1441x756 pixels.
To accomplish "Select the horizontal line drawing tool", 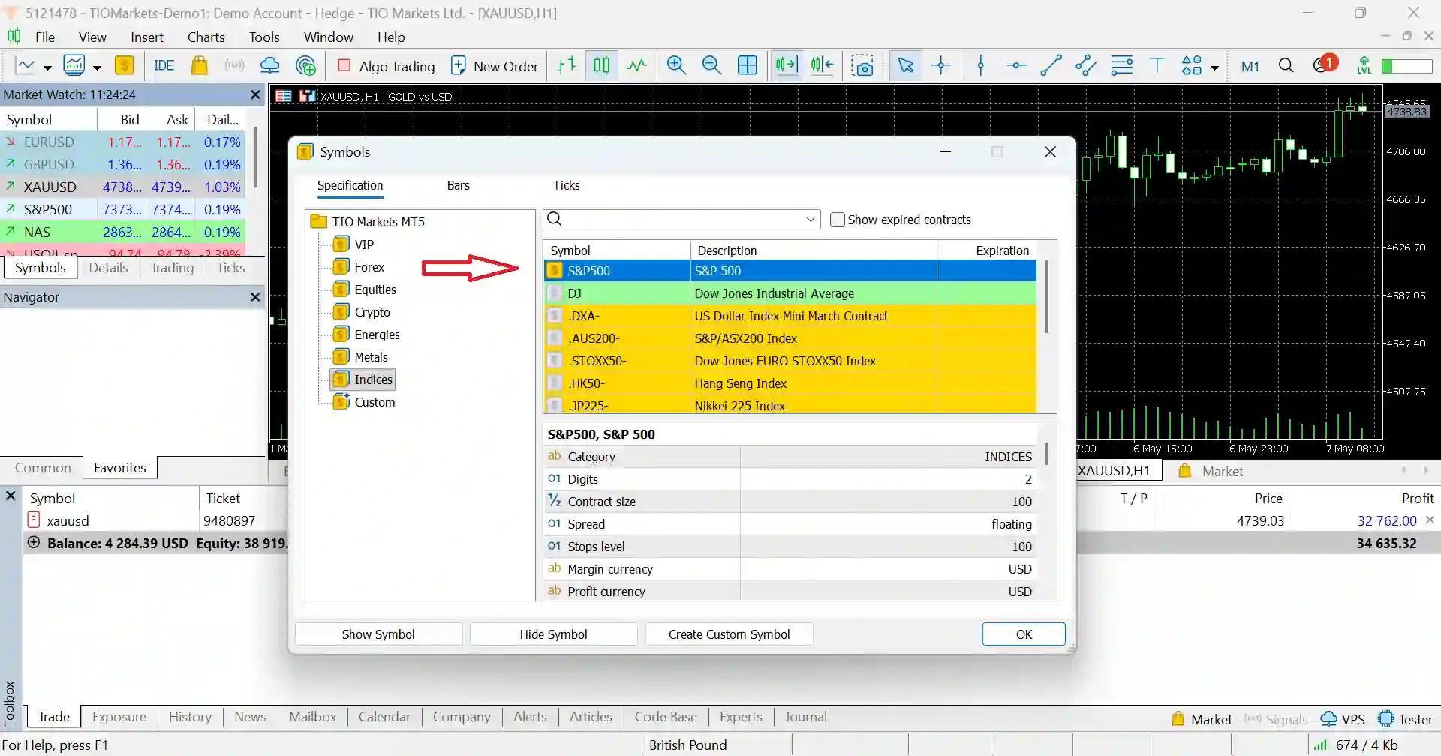I will click(1015, 66).
